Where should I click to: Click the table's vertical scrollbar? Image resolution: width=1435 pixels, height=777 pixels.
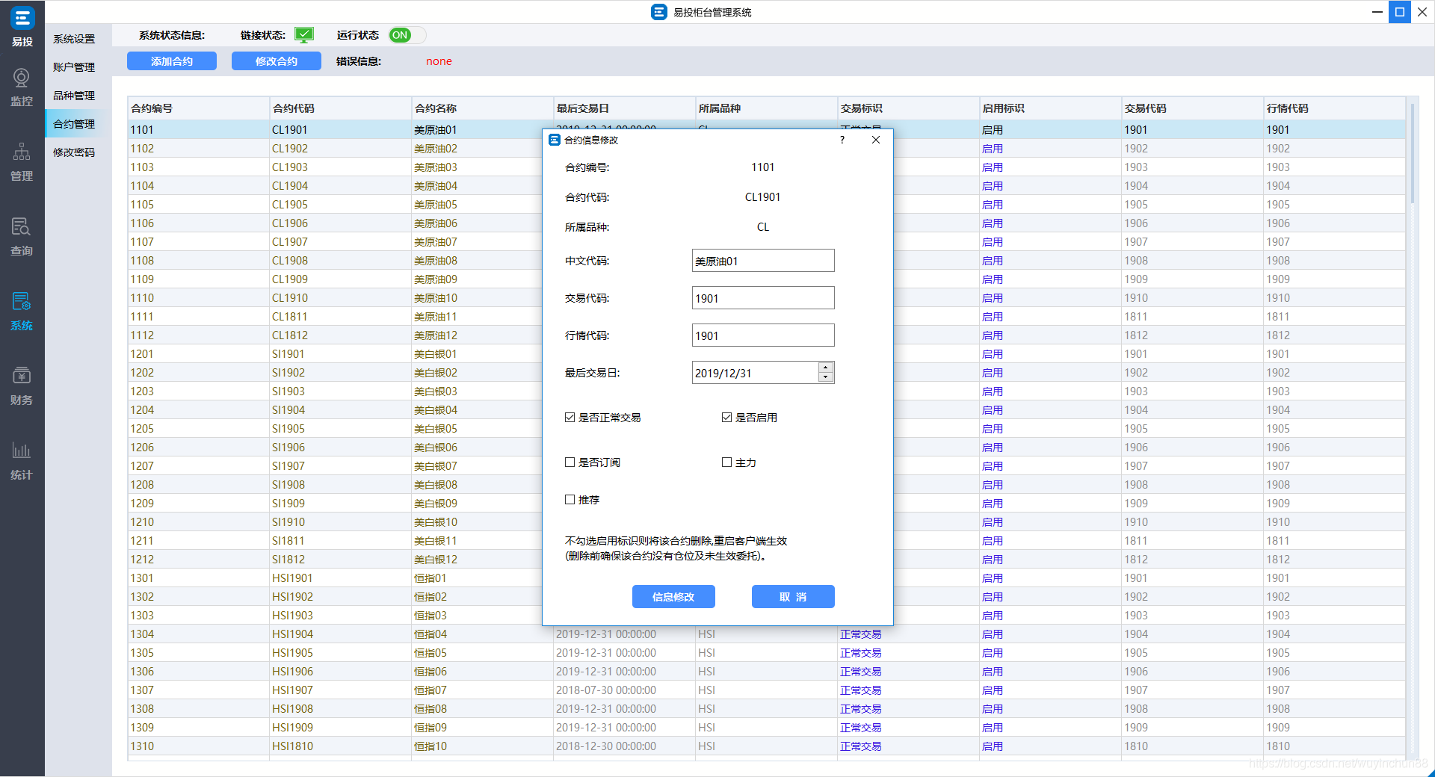click(x=1412, y=153)
